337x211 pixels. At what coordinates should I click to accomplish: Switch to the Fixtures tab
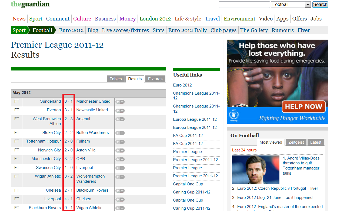pos(155,79)
